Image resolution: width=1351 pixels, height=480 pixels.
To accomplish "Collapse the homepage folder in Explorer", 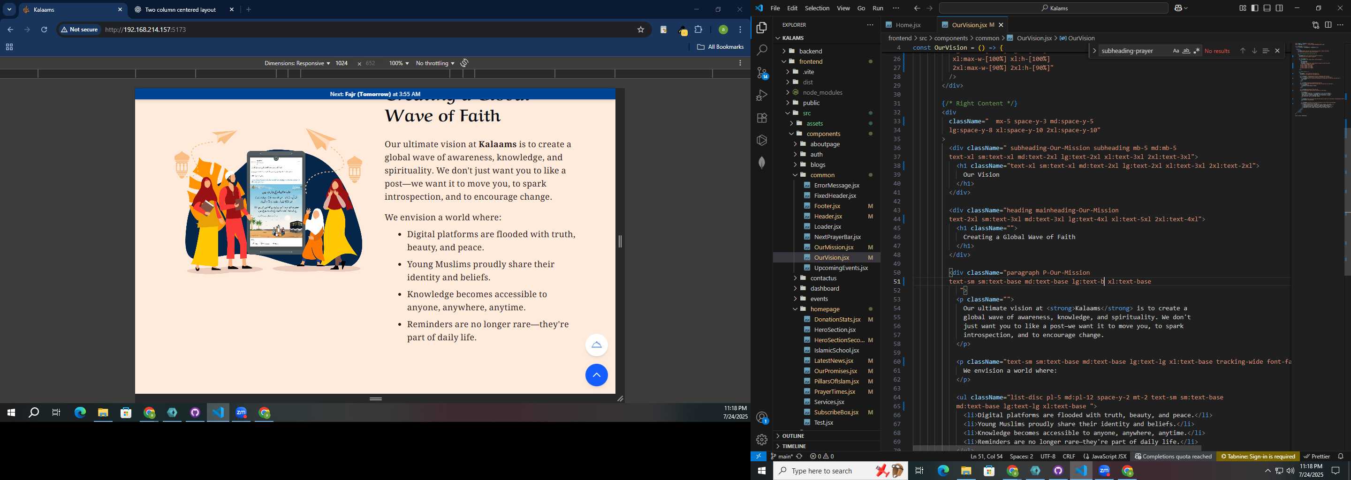I will click(825, 309).
